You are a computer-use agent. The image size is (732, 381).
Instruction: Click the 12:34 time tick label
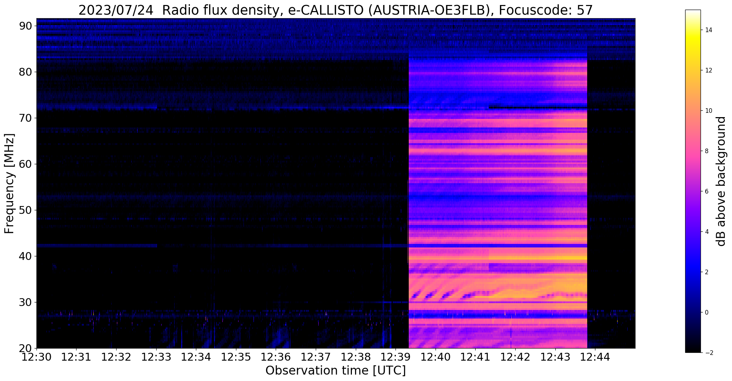point(196,357)
